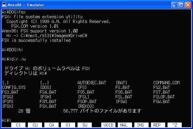Click the FS7.BAT file name
This screenshot has height=129, width=193.
(x=162, y=92)
